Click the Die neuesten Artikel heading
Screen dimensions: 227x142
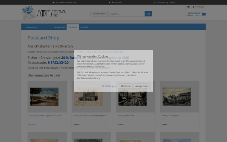click(x=44, y=75)
